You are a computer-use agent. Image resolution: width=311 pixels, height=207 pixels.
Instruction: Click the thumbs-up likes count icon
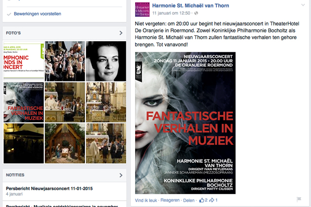point(202,200)
